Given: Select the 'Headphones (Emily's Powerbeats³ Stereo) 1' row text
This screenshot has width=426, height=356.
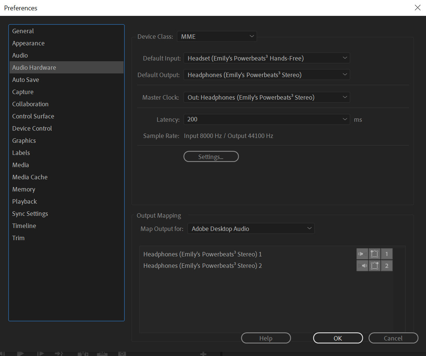Looking at the screenshot, I should point(202,254).
